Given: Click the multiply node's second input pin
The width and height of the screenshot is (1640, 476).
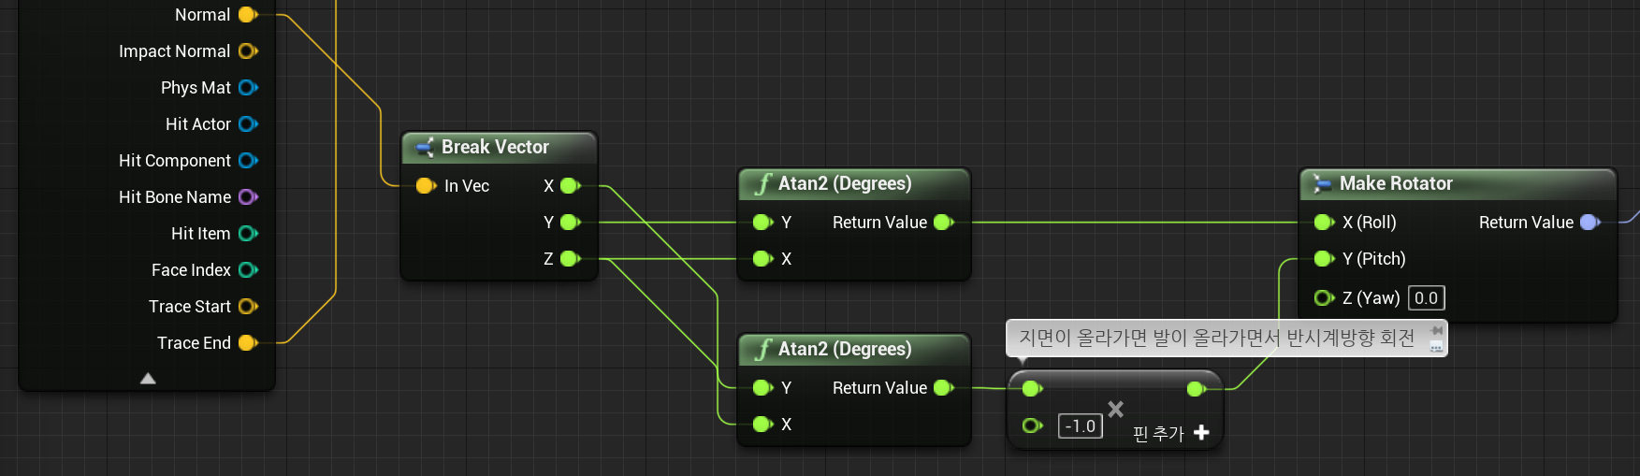Looking at the screenshot, I should 1033,426.
